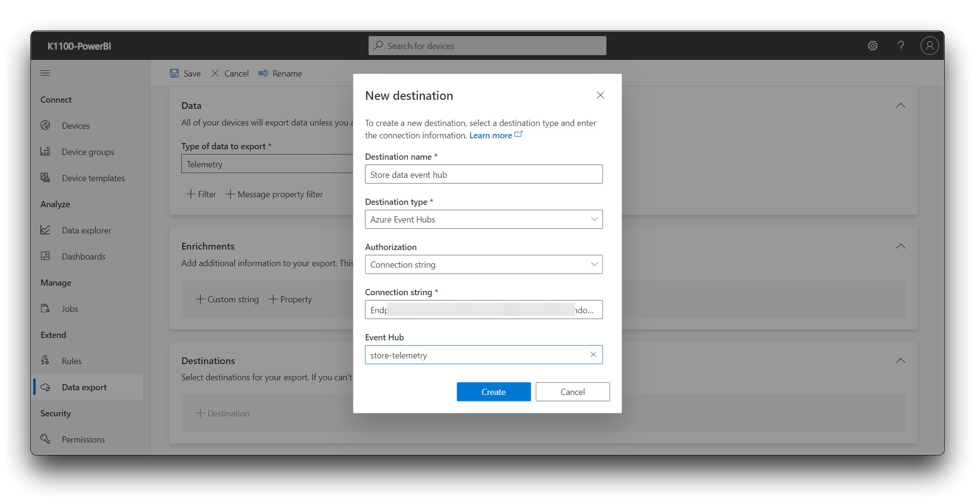Go to Device groups page
Screen dimensions: 975x501
point(88,152)
